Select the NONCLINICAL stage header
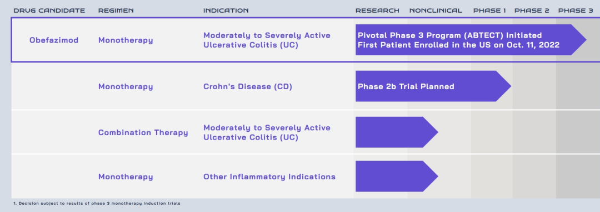This screenshot has height=212, width=600. tap(436, 11)
